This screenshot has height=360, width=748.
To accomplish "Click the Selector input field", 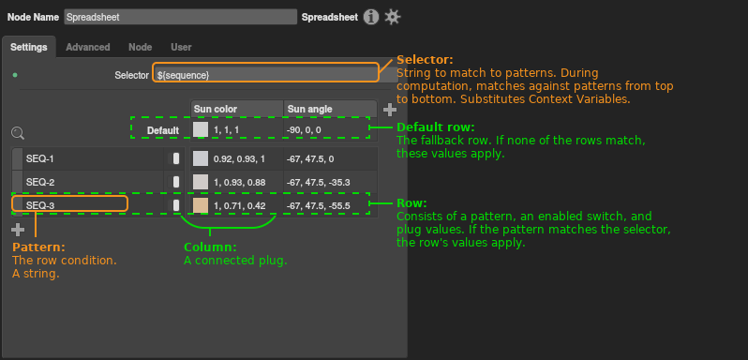I will (265, 75).
